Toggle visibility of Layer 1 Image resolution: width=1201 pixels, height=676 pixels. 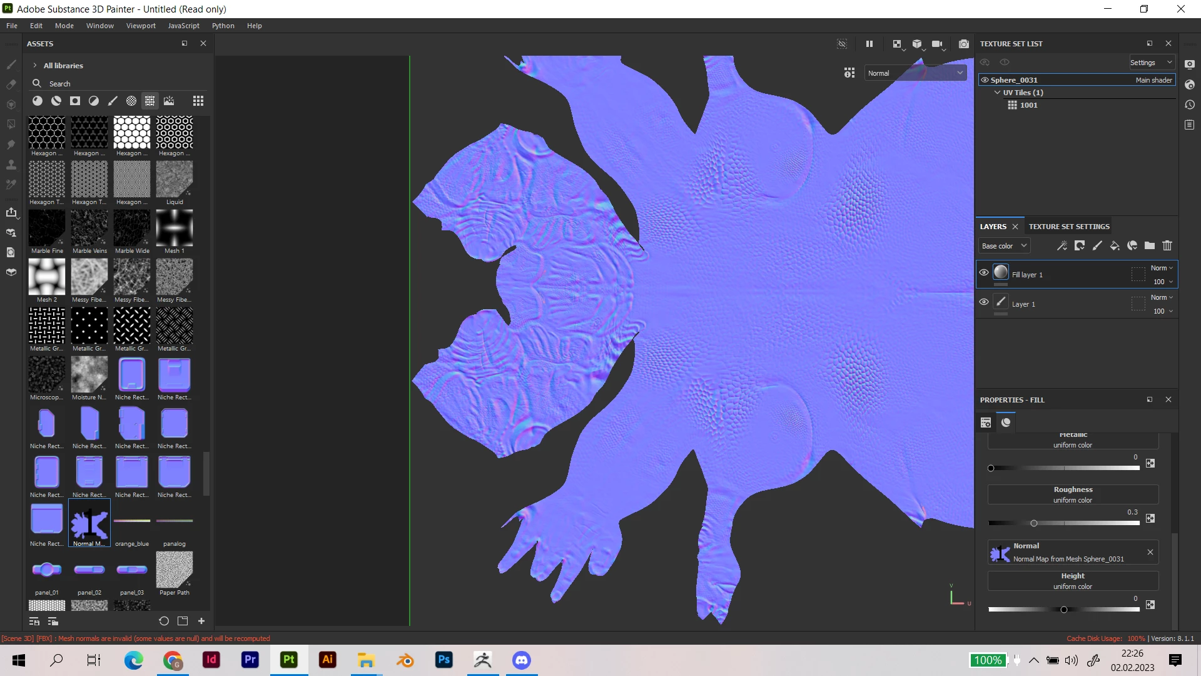coord(984,302)
